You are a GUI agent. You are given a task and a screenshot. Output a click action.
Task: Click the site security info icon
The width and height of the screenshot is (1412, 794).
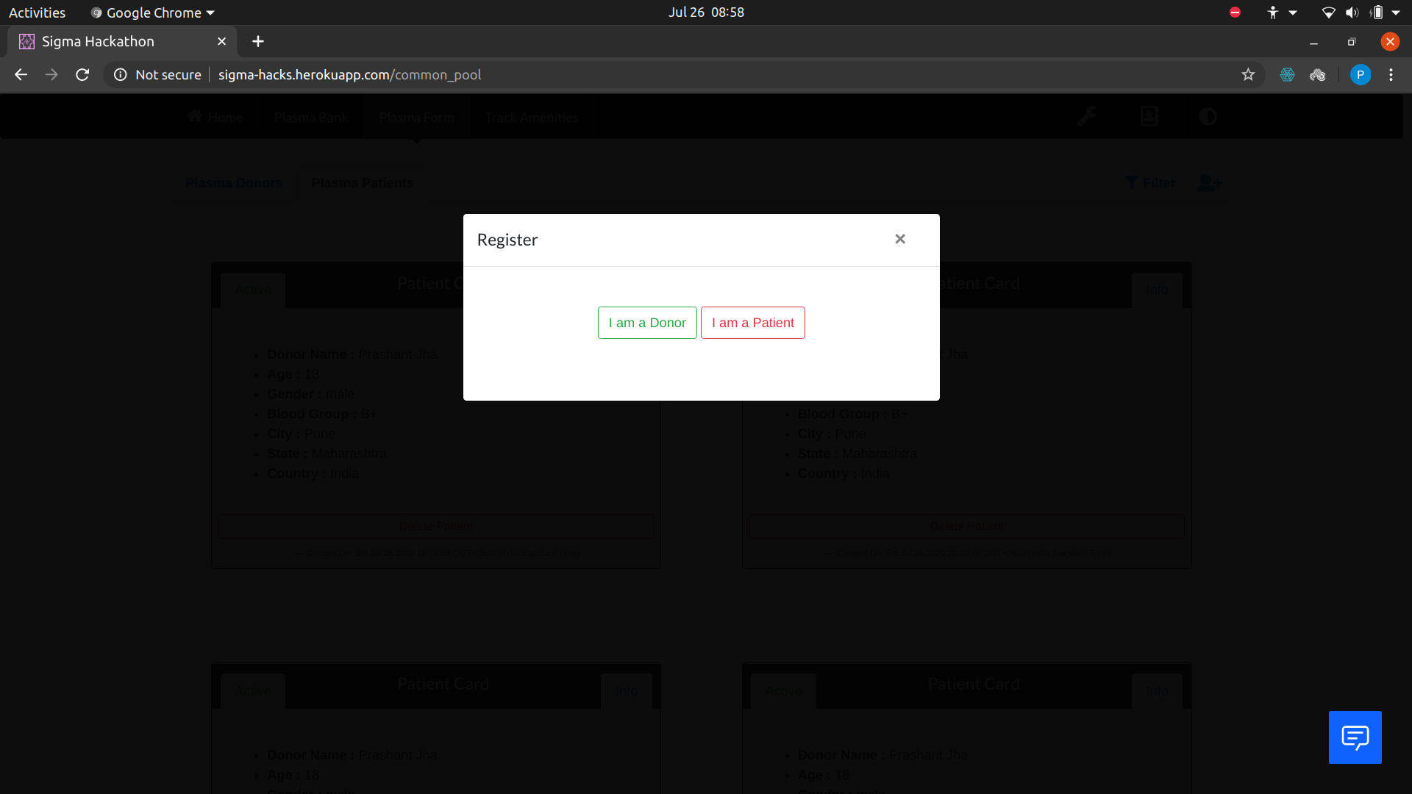point(121,75)
